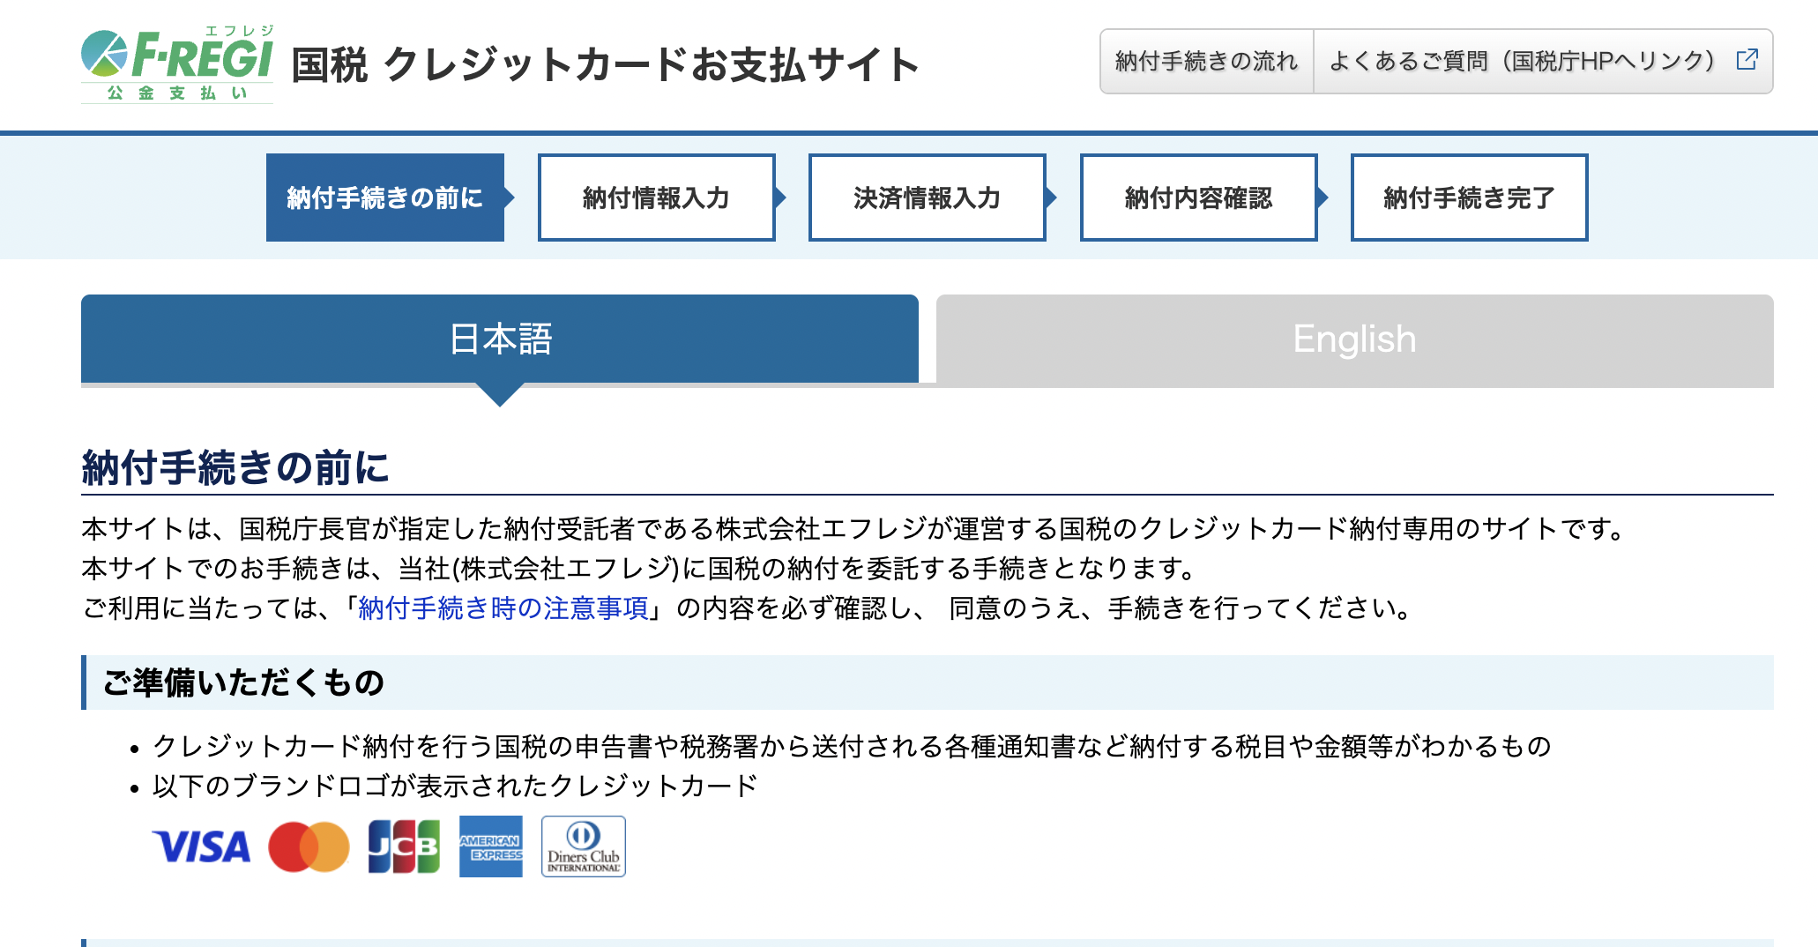This screenshot has height=947, width=1818.
Task: Open the 納付手続き時の注意事項 link
Action: tap(503, 608)
